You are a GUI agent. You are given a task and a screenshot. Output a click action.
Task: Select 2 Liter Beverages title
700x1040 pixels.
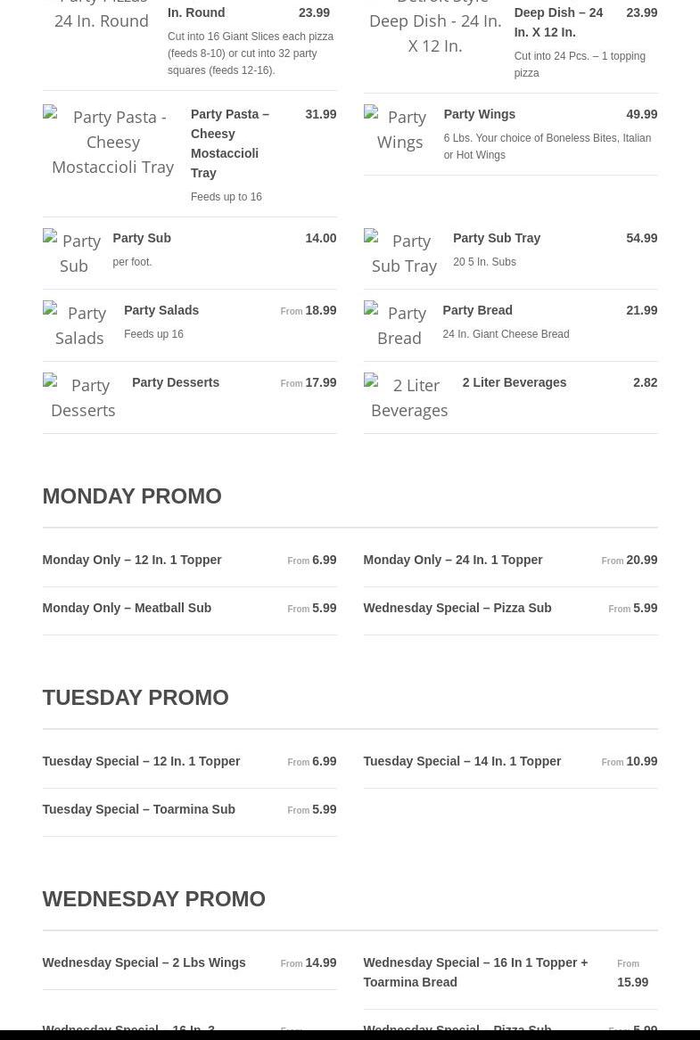point(514,382)
